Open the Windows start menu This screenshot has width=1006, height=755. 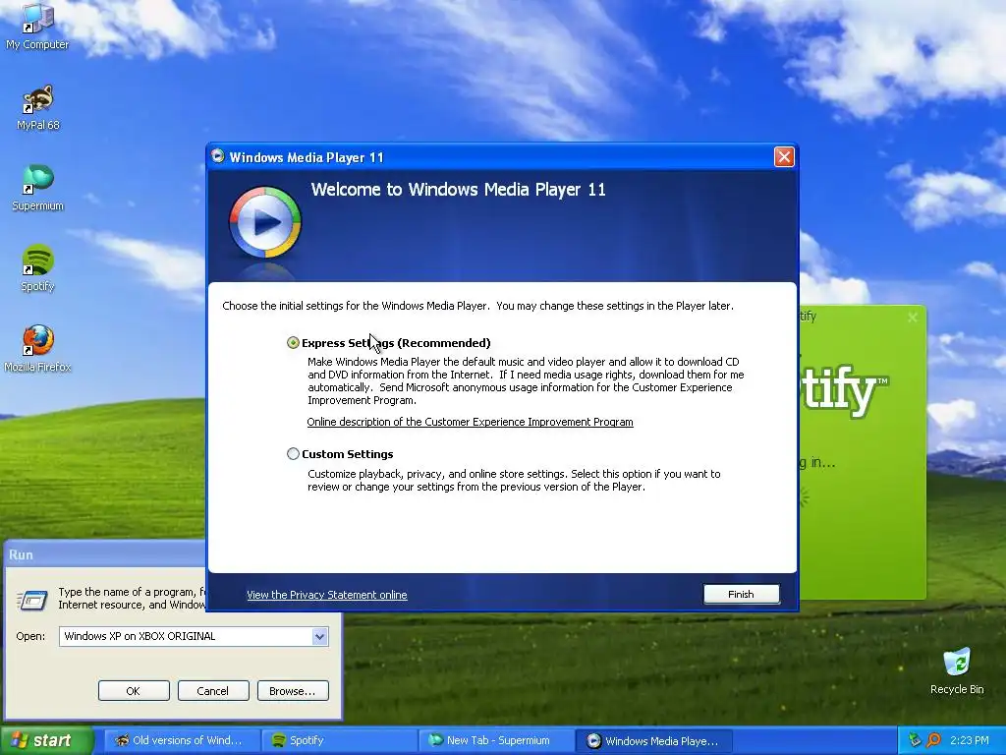click(46, 740)
